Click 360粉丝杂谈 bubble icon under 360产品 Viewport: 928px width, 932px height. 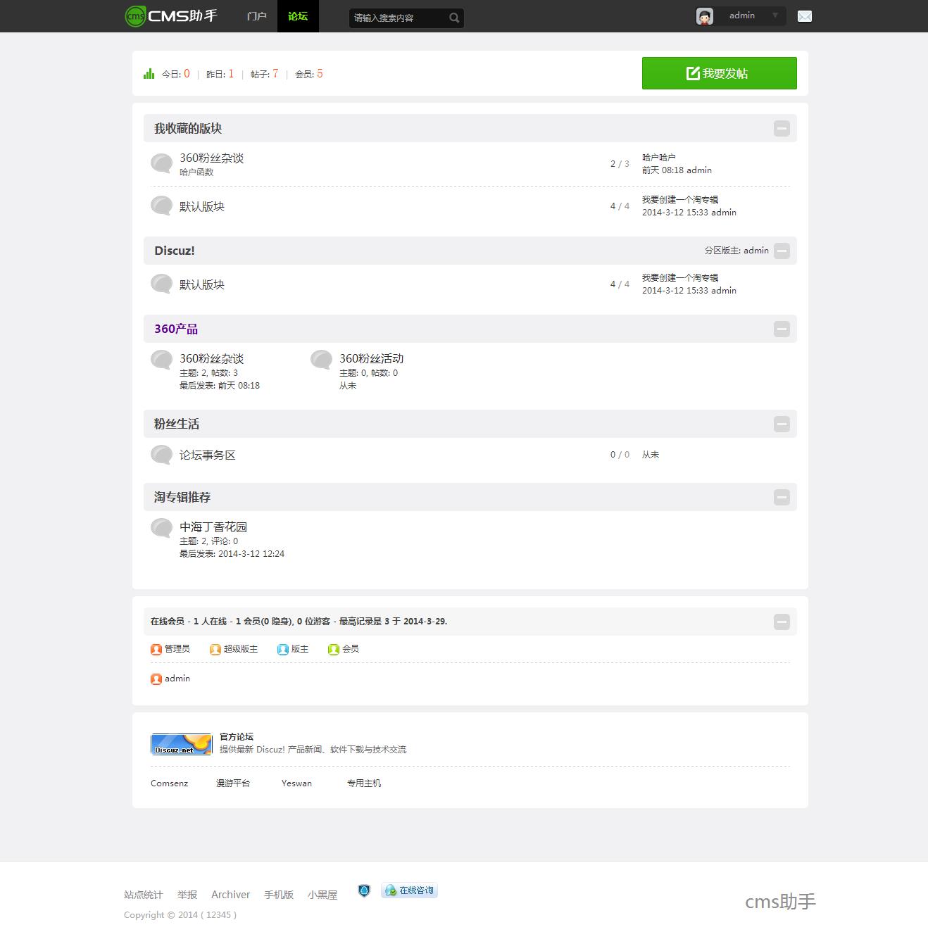click(x=162, y=360)
